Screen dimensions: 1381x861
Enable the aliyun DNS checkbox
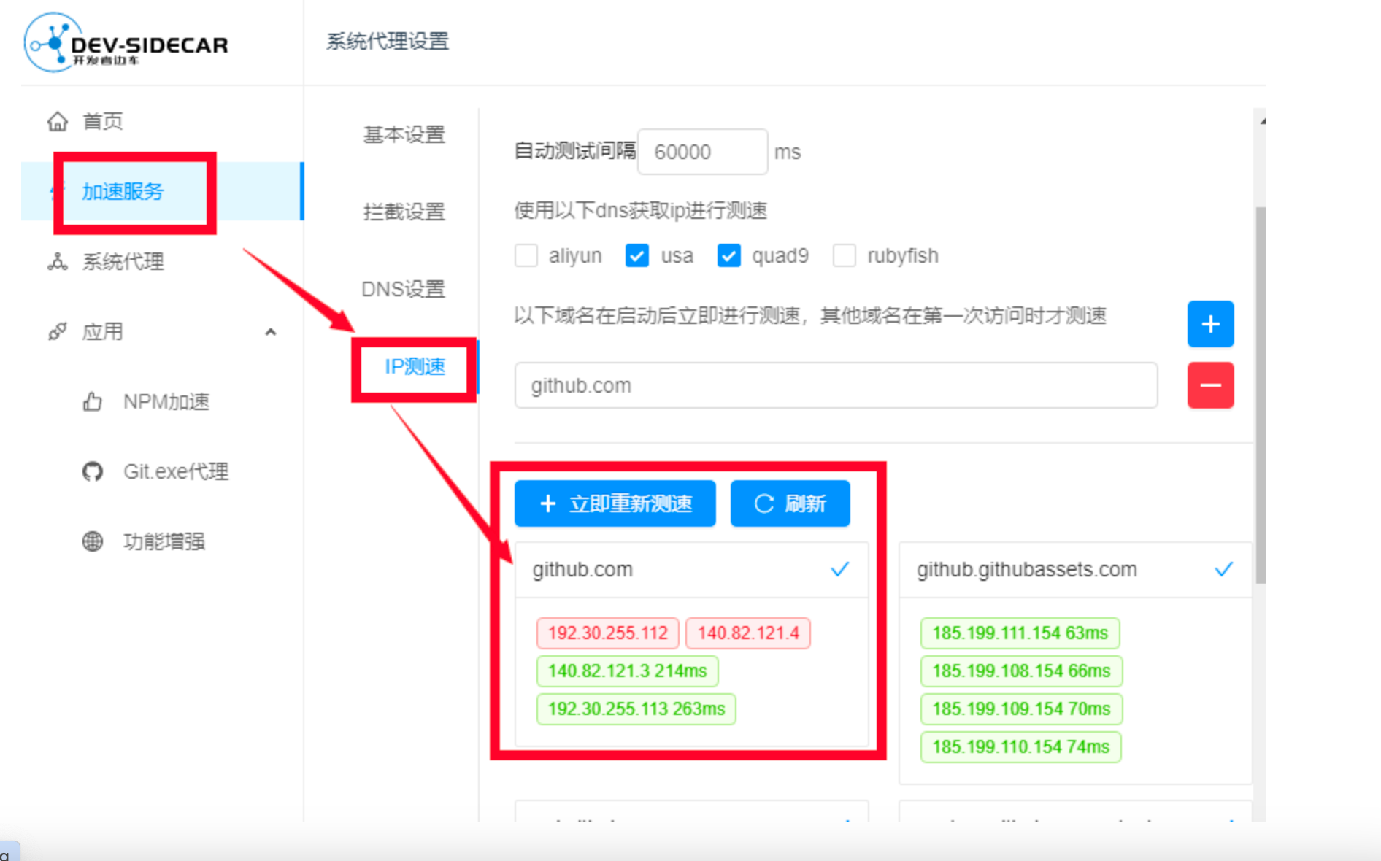coord(526,255)
